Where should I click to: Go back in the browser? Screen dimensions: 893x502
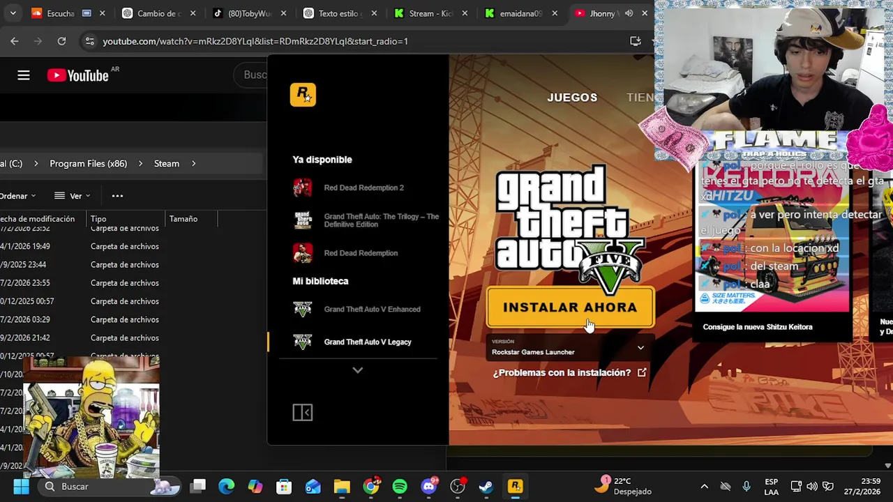coord(15,41)
